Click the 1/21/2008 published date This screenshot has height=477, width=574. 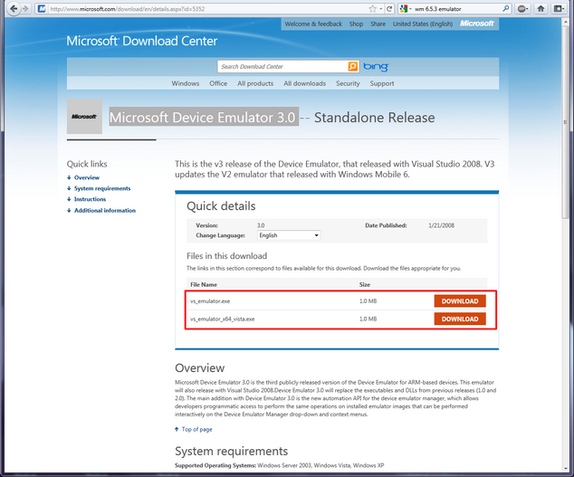pyautogui.click(x=441, y=225)
